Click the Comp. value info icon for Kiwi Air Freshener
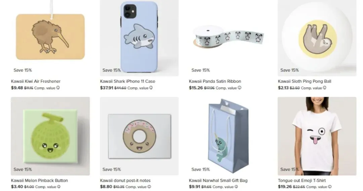 (x=58, y=88)
